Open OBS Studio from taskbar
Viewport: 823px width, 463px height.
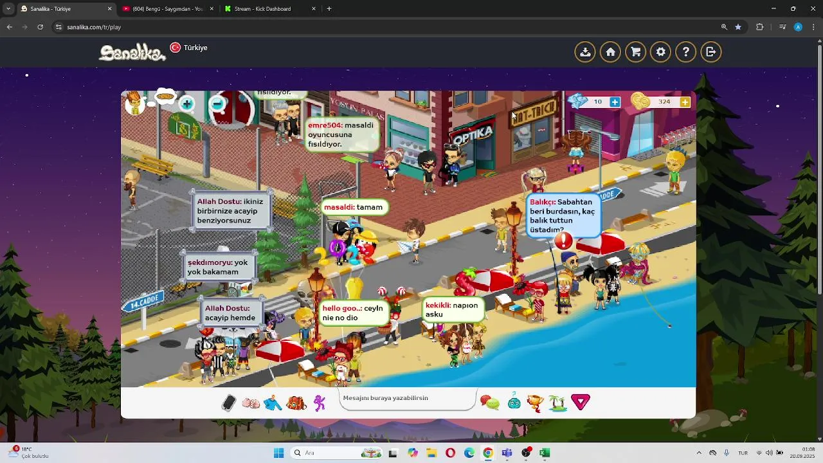pos(526,453)
